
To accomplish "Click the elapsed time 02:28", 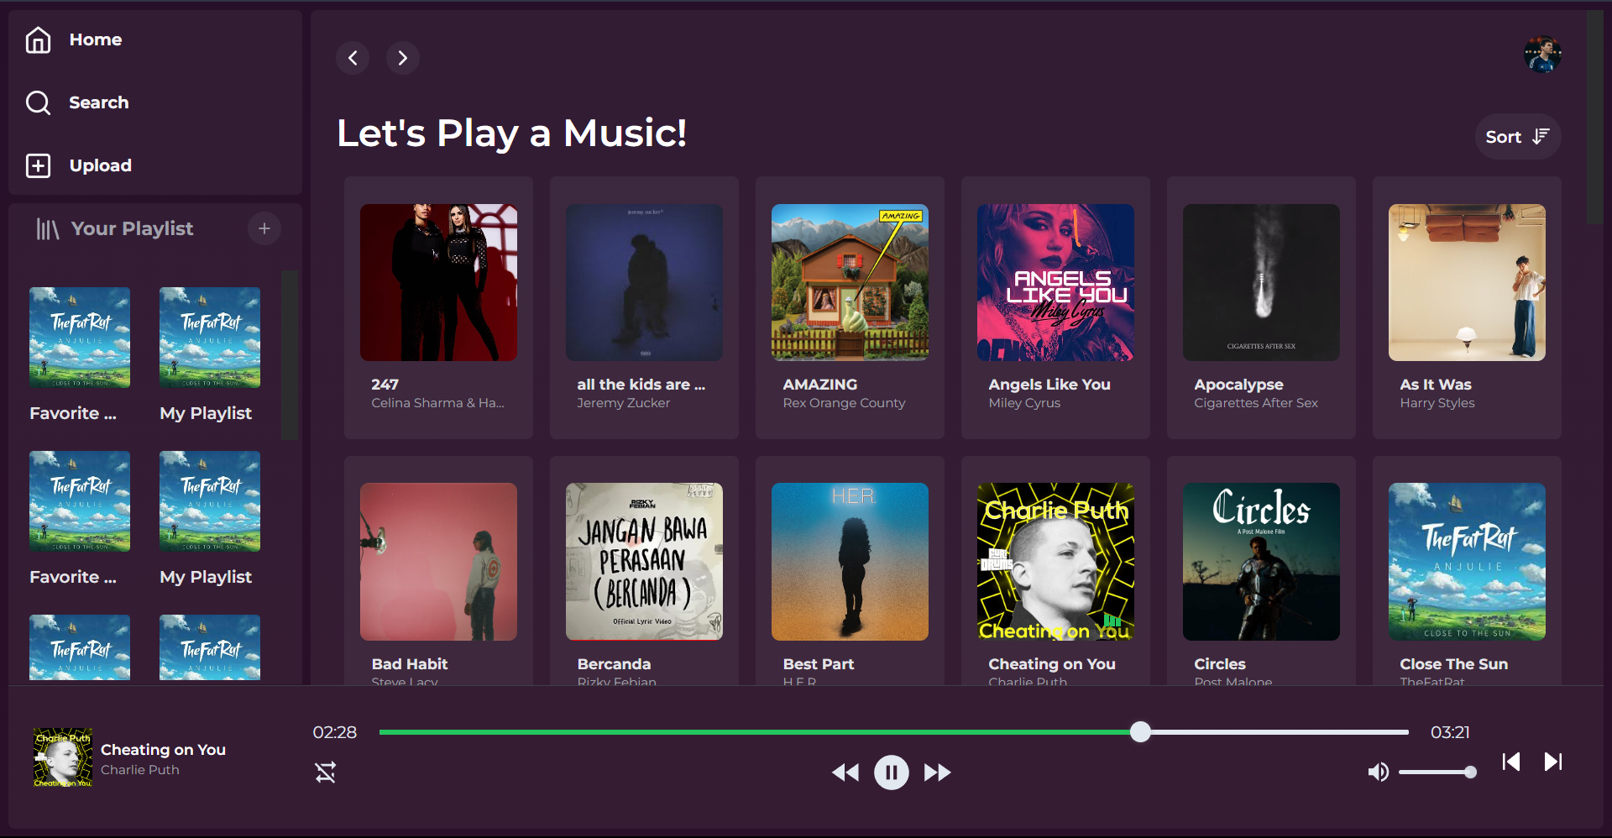I will tap(335, 732).
